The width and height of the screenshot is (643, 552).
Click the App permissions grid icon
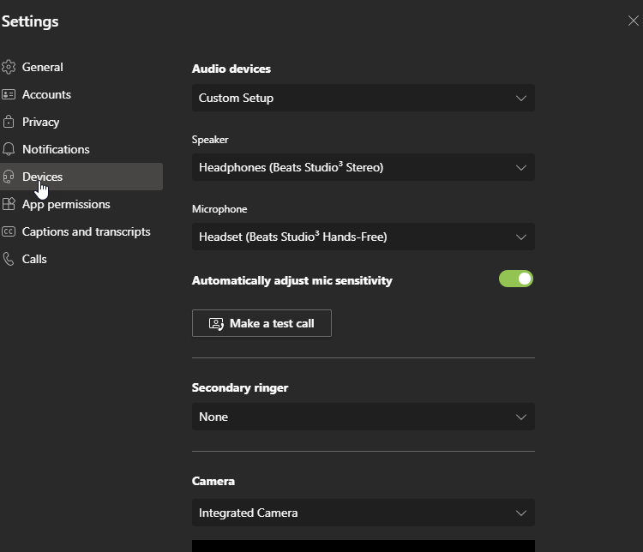point(9,204)
